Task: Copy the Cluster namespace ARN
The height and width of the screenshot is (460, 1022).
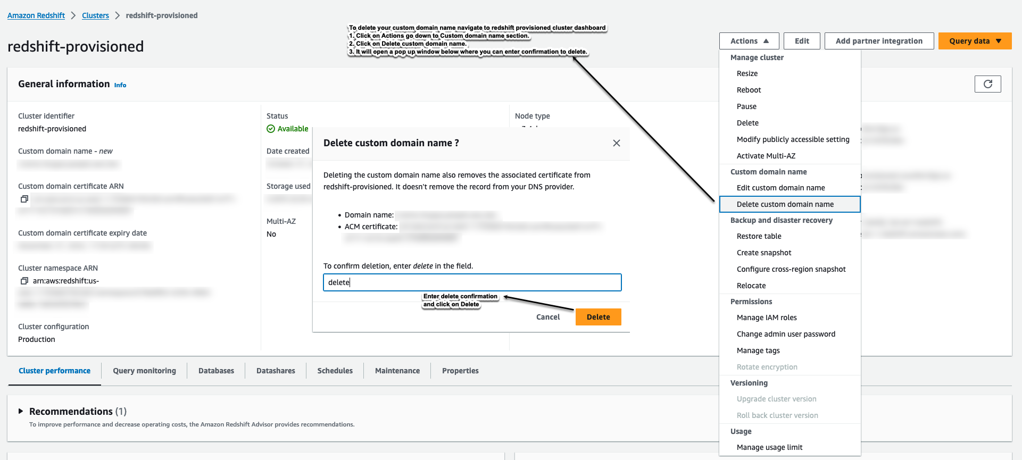Action: tap(24, 281)
